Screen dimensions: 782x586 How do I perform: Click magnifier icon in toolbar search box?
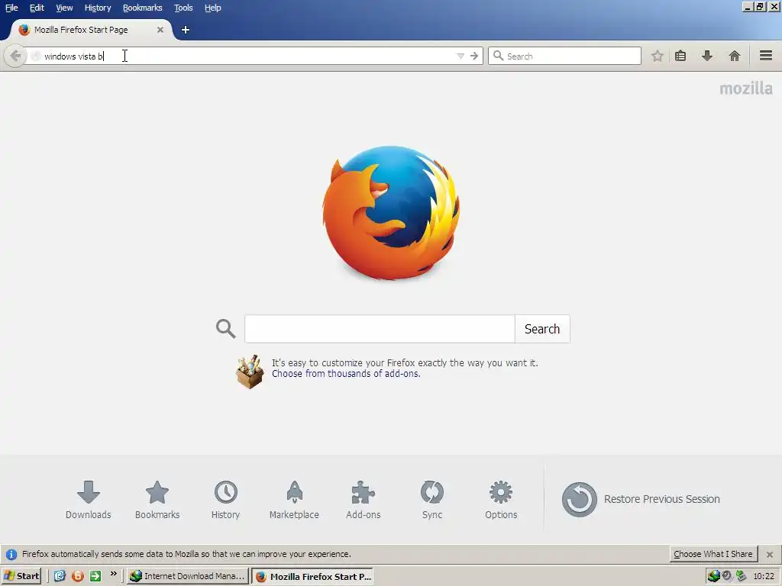498,56
